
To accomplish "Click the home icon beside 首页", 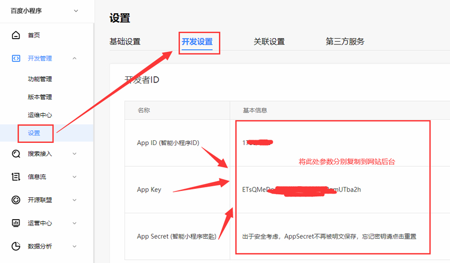I will [x=16, y=35].
